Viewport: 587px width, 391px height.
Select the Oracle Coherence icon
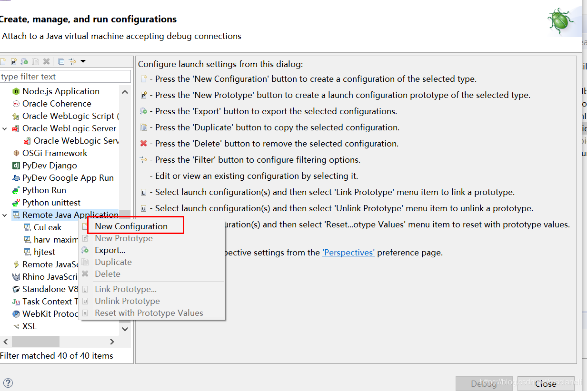[16, 104]
